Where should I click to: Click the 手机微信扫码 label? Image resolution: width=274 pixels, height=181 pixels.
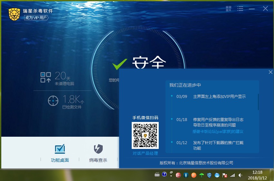[x=145, y=118]
